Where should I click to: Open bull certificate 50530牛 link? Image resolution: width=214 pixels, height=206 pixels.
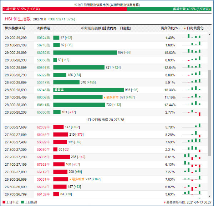43,150
